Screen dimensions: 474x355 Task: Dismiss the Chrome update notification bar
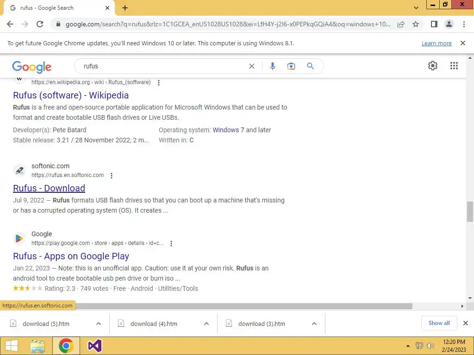coord(463,43)
